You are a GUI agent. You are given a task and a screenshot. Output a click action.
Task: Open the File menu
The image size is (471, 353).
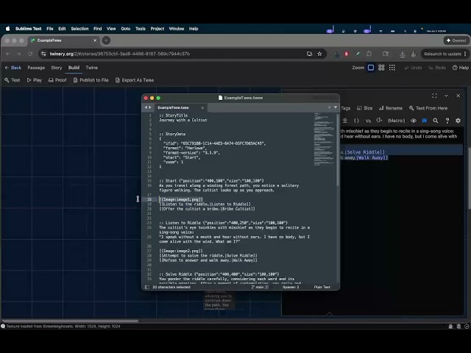50,29
